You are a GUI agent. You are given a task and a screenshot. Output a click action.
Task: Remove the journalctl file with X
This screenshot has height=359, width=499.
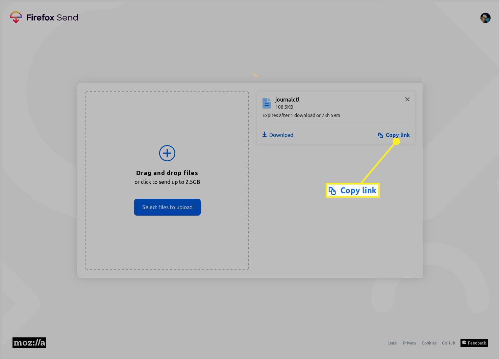407,99
